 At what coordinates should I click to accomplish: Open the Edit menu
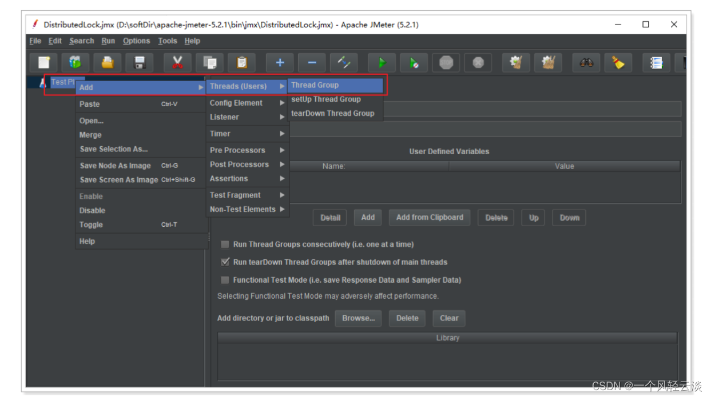click(x=55, y=41)
